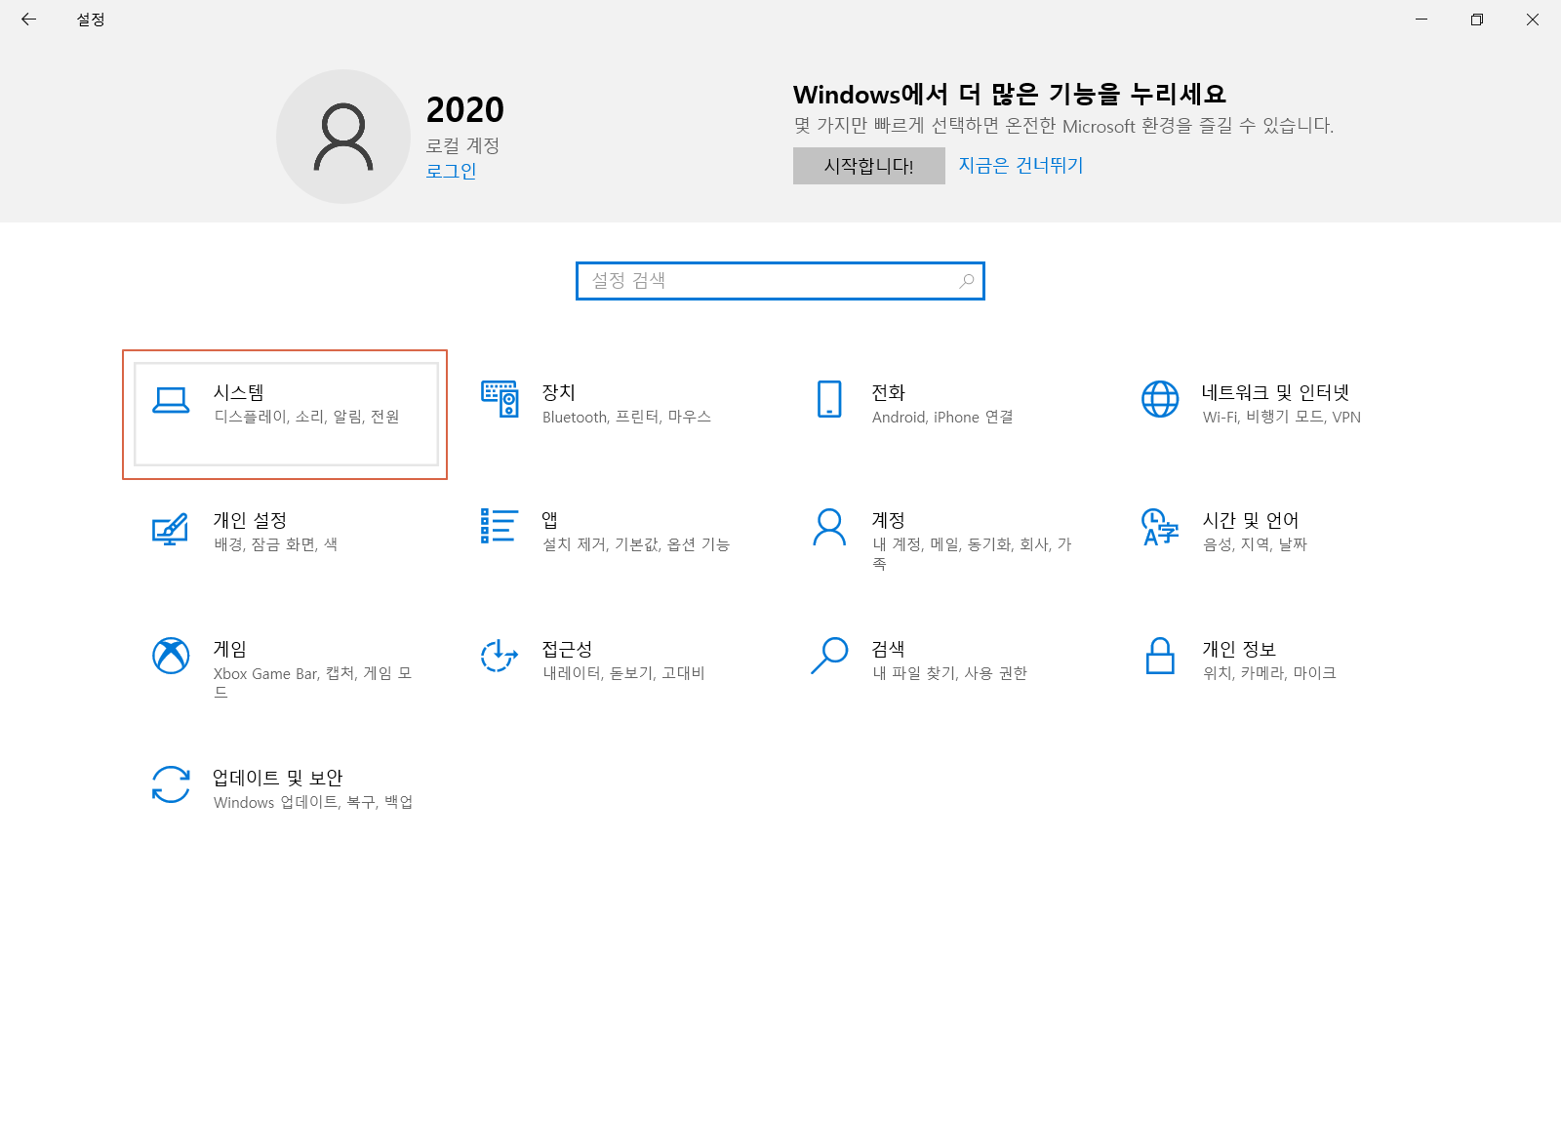Open 업데이트 및 보안 category title

[278, 778]
